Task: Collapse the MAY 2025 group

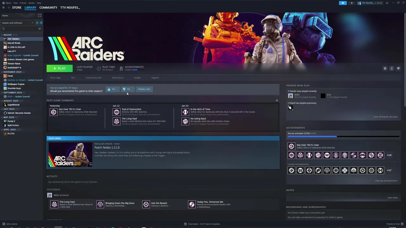Action: (x=2, y=117)
